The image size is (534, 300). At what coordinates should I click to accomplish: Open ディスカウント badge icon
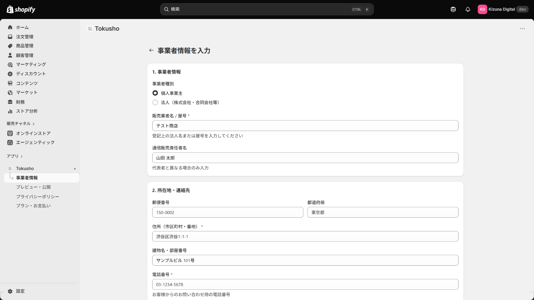tap(10, 74)
